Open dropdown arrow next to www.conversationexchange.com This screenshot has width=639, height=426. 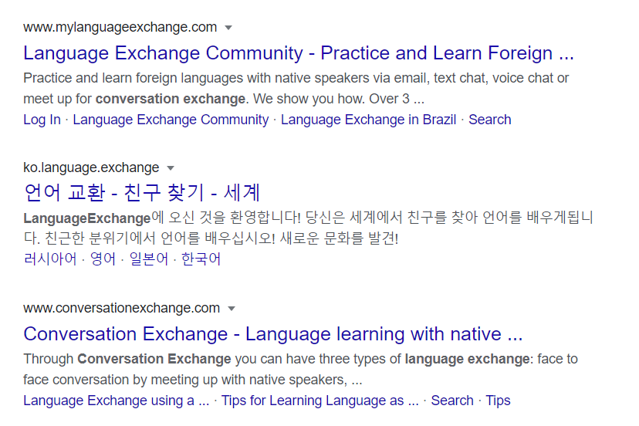231,309
